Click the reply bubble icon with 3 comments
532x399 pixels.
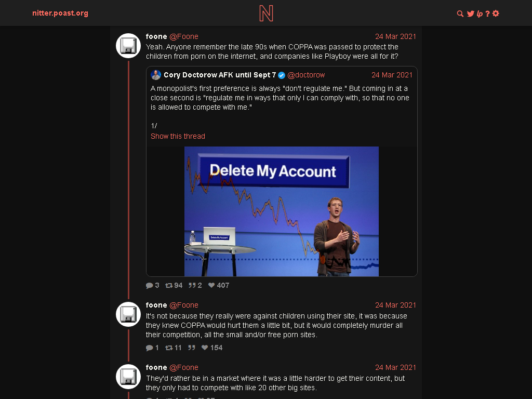149,285
